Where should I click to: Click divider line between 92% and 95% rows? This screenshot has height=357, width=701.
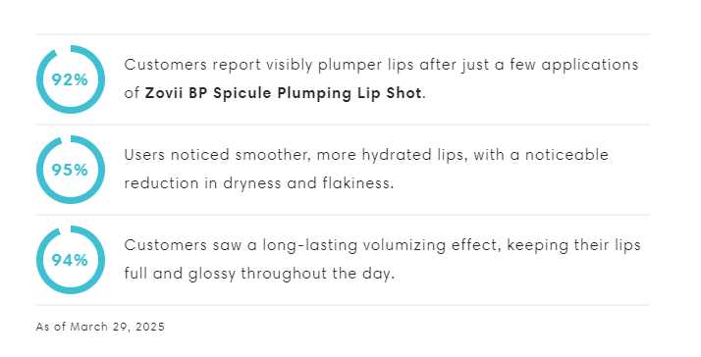[343, 125]
